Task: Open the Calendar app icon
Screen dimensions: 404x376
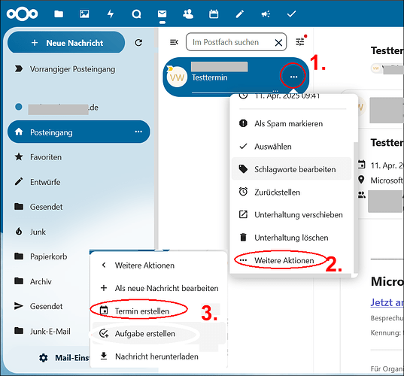Action: pos(214,14)
